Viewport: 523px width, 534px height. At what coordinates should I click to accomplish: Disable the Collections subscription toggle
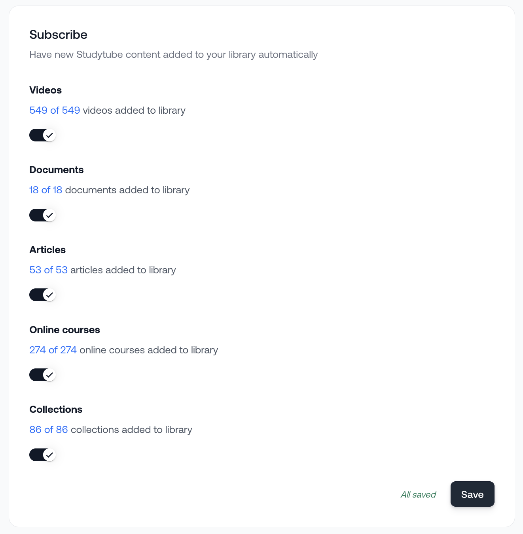click(42, 455)
